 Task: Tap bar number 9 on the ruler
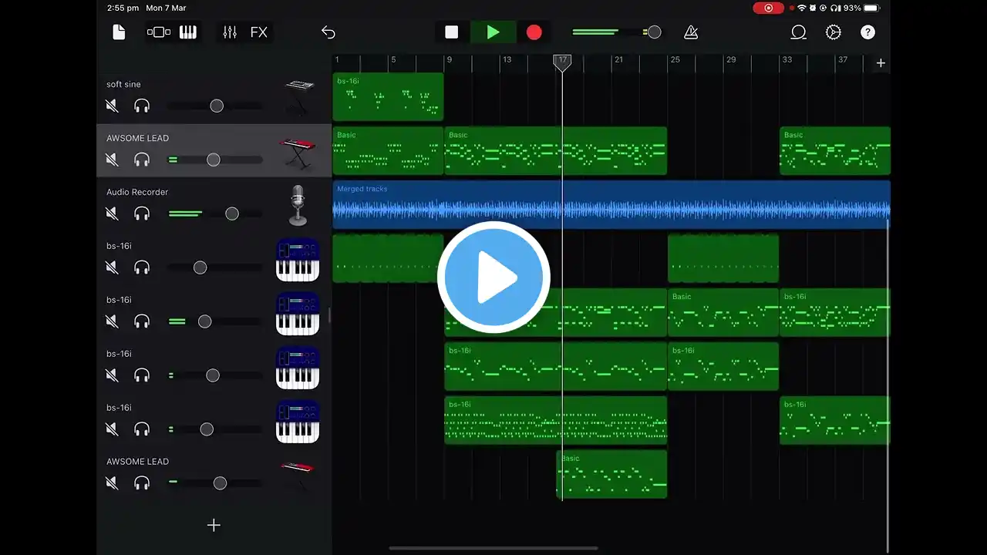pyautogui.click(x=449, y=59)
